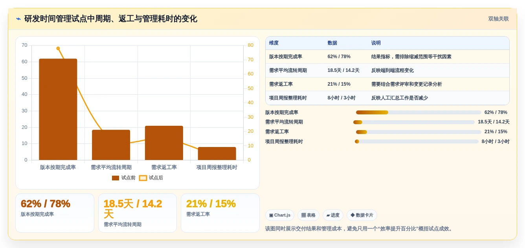Click the 18.5天 / 14.2天 progress value text
Image resolution: width=525 pixels, height=248 pixels.
494,122
